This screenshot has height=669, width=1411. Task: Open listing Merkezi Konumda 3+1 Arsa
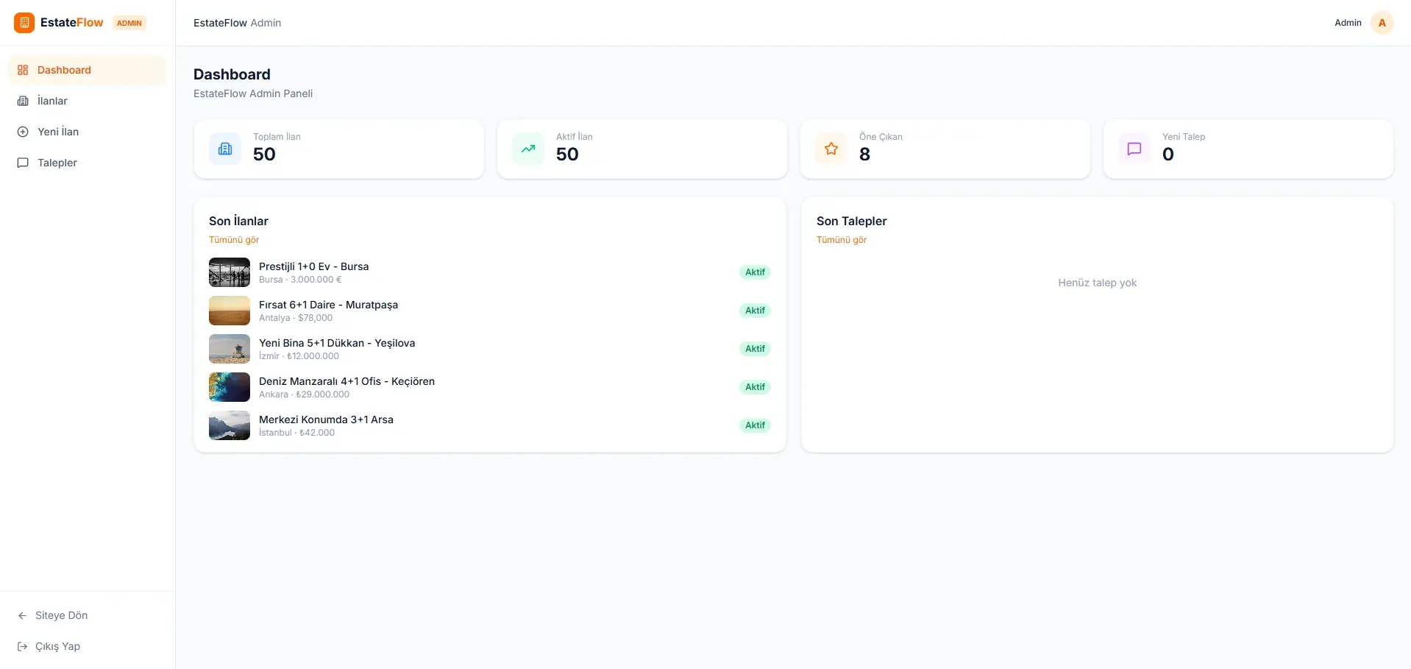326,420
